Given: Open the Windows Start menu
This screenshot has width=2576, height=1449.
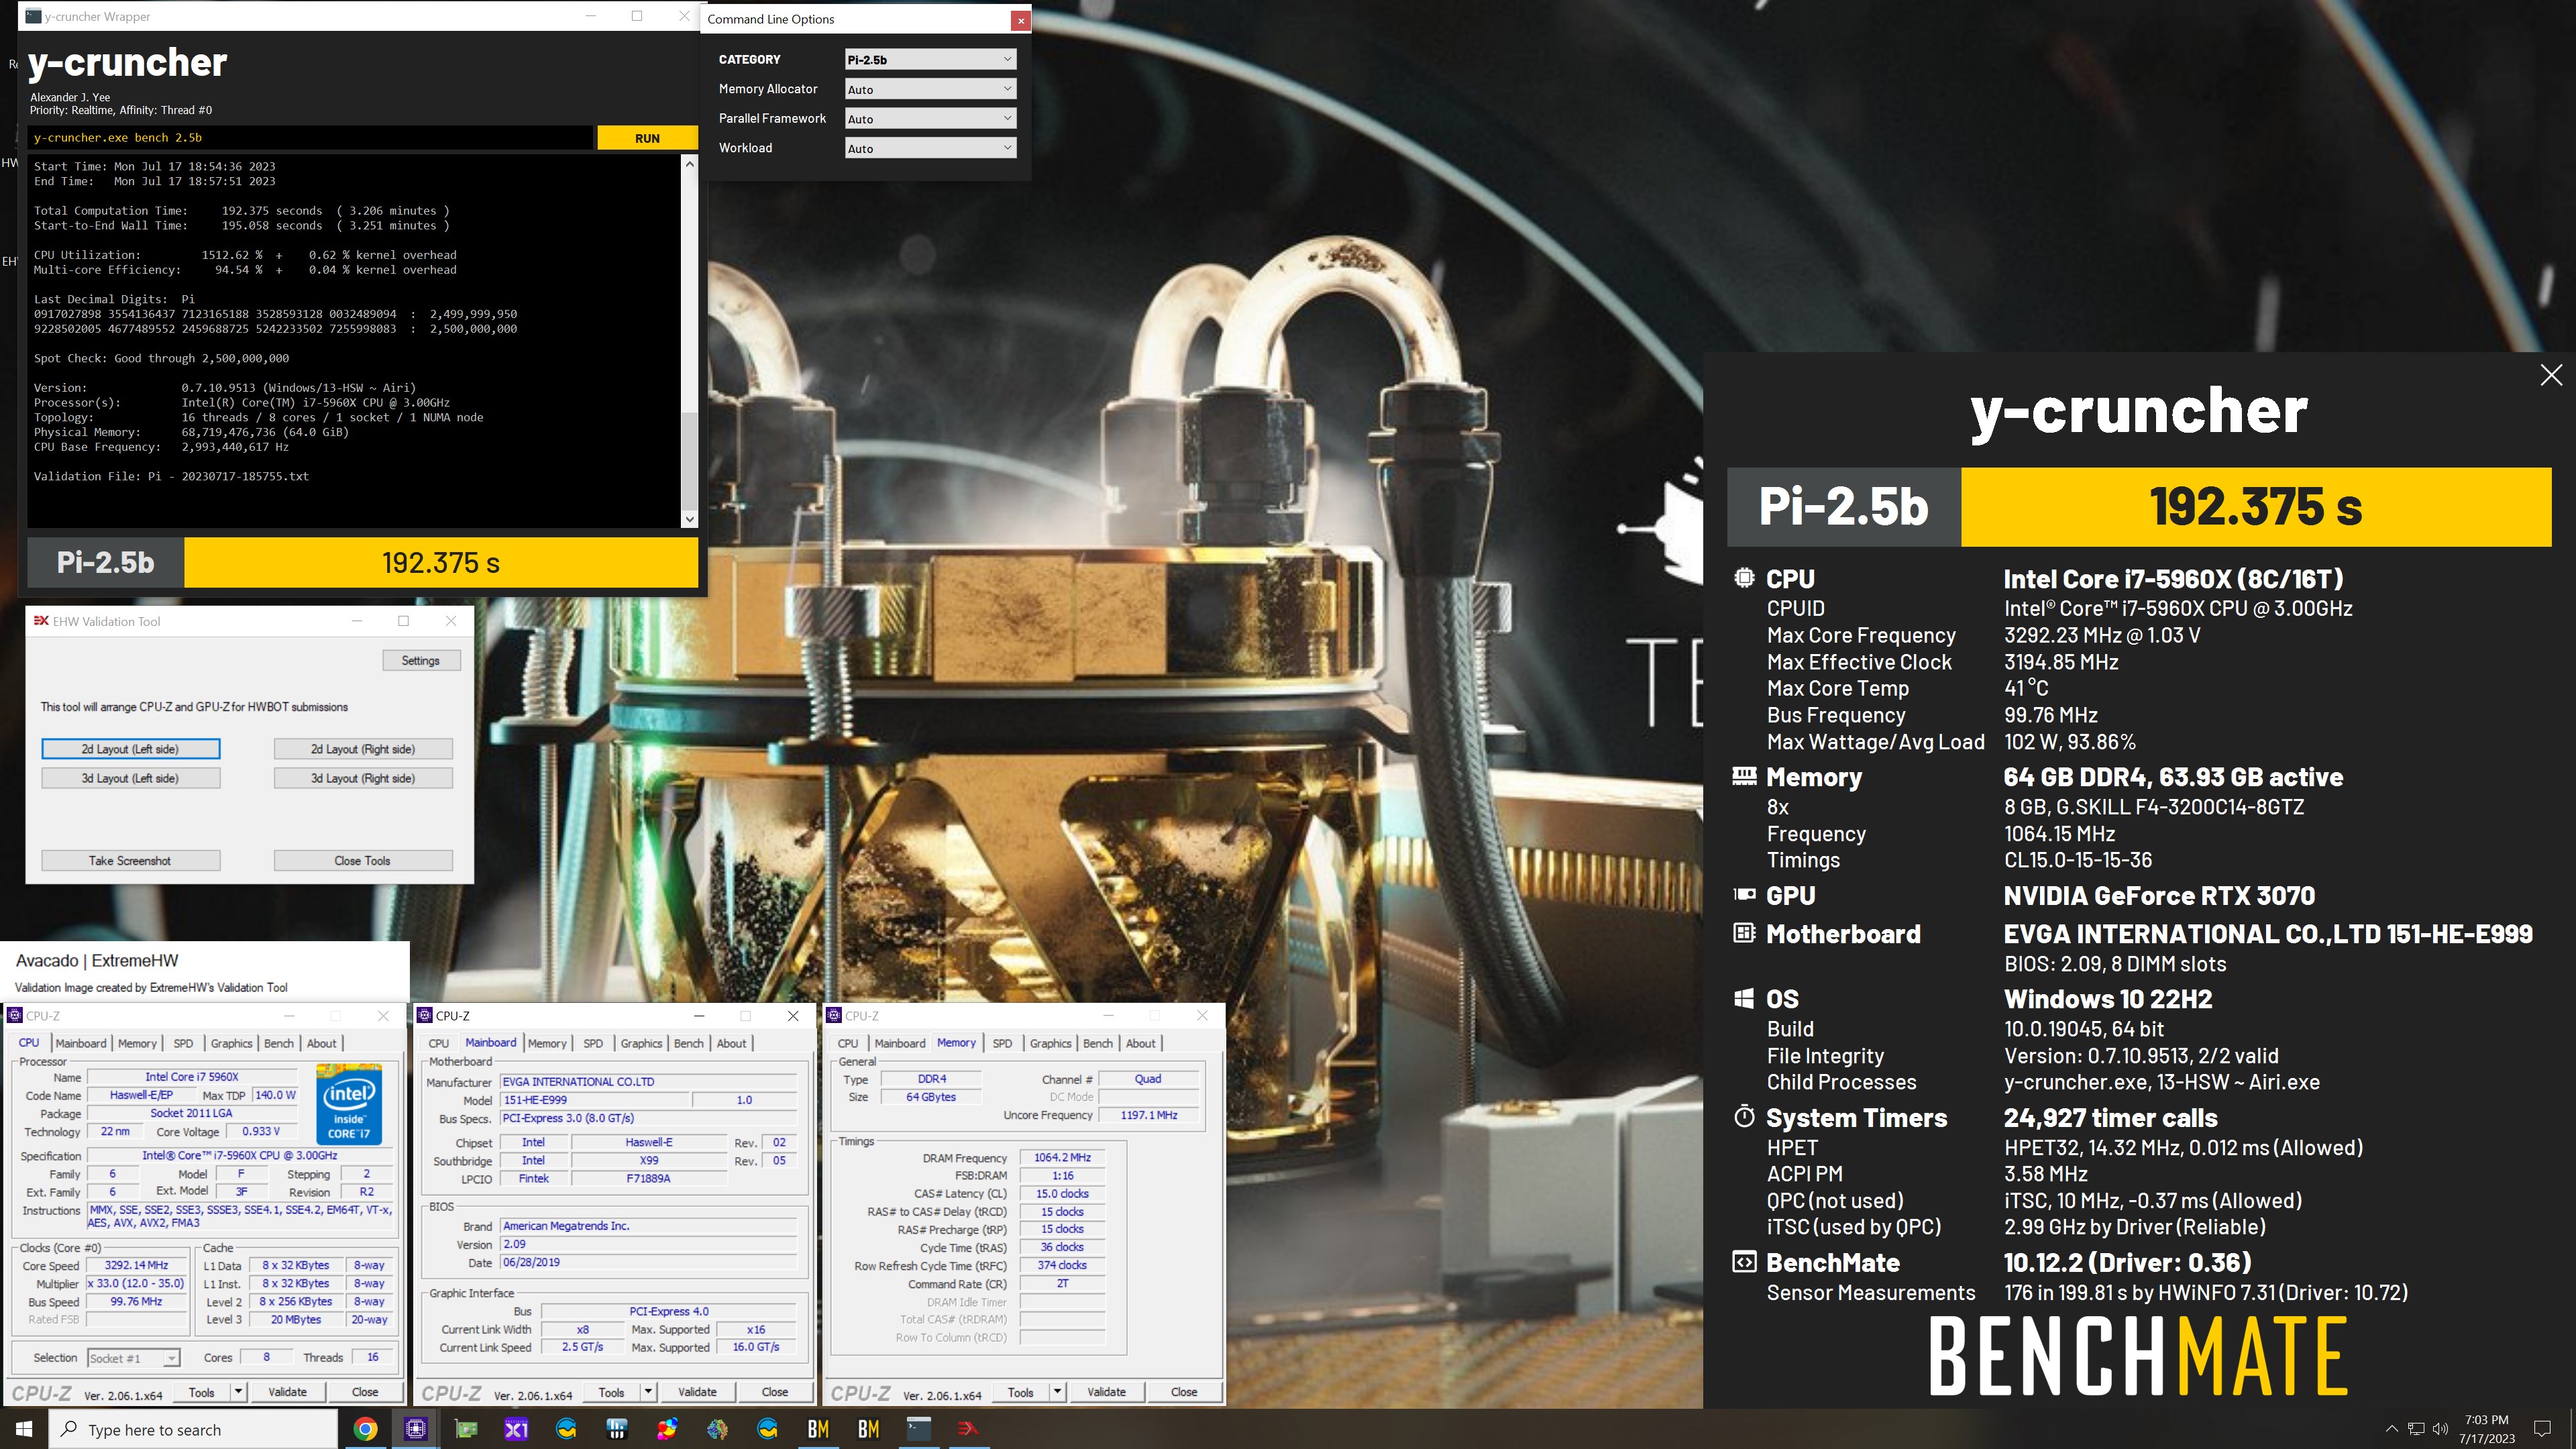Looking at the screenshot, I should pyautogui.click(x=24, y=1429).
